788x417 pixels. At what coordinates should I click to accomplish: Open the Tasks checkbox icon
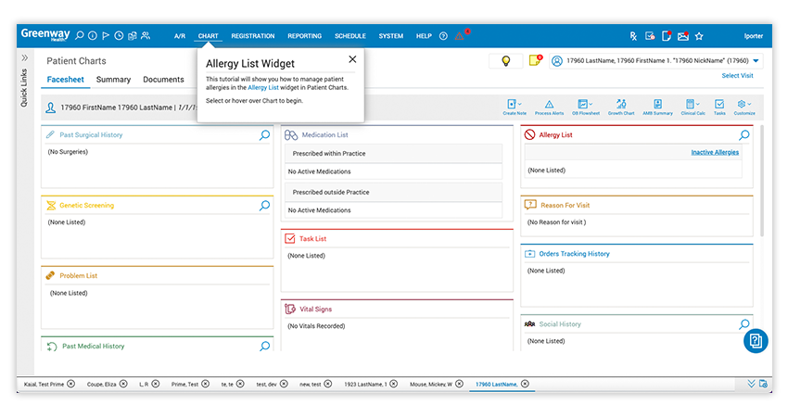[x=719, y=107]
